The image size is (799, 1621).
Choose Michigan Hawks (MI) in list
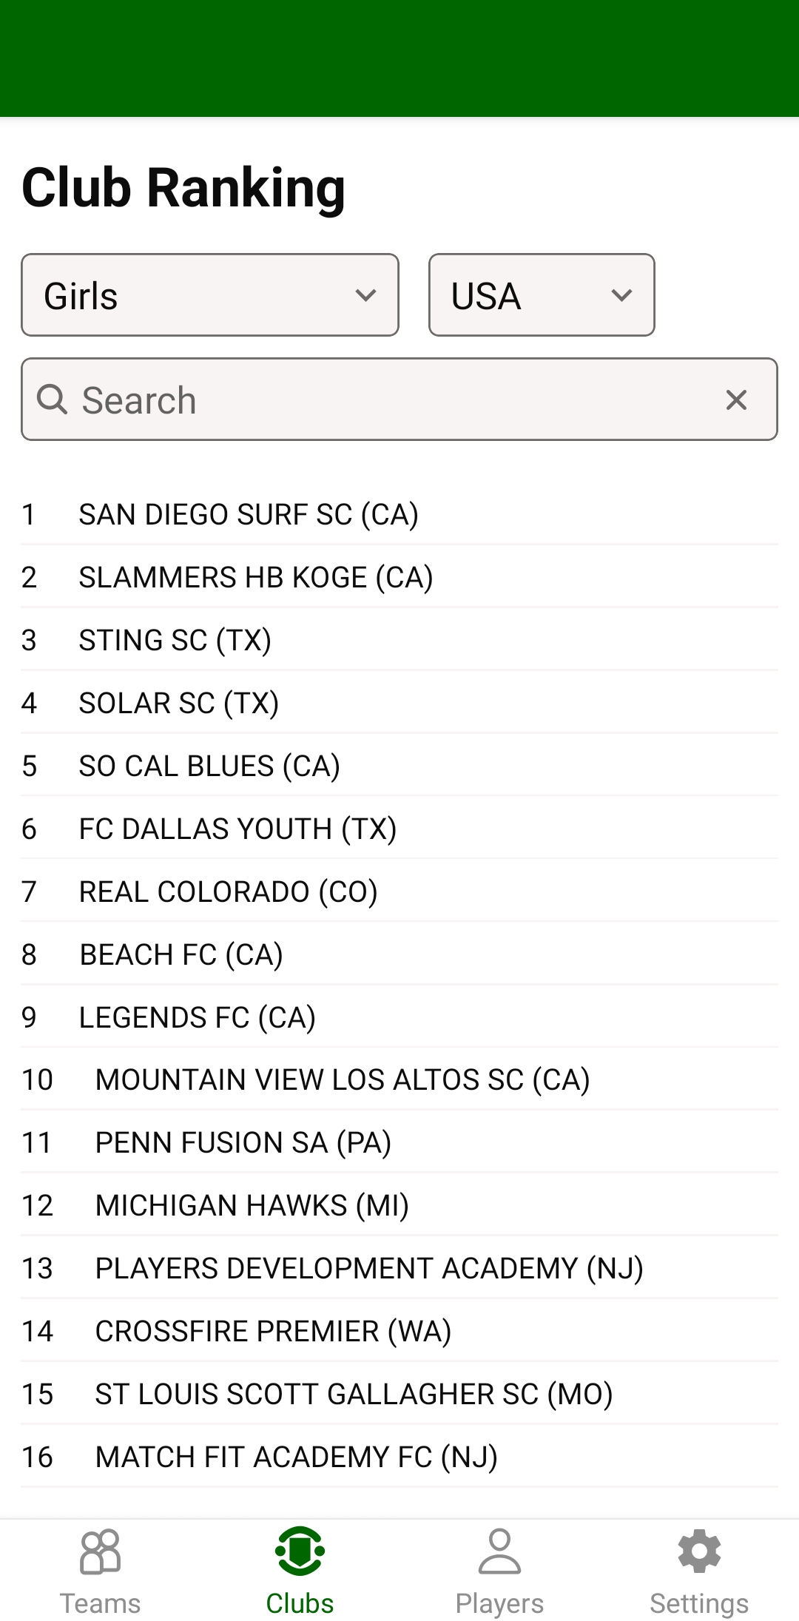click(x=252, y=1206)
